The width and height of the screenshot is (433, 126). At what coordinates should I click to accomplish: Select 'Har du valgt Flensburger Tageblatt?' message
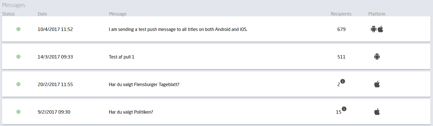144,84
